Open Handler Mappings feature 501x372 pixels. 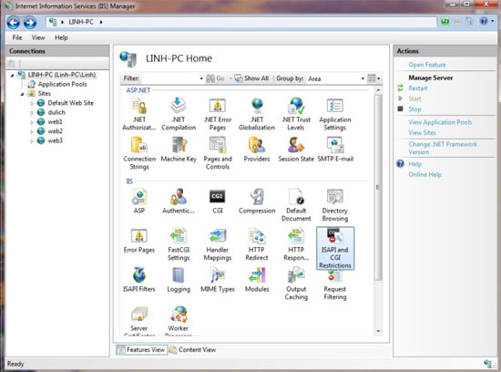(x=218, y=244)
